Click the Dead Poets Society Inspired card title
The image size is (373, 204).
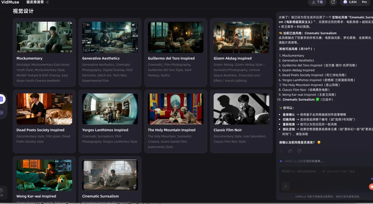pyautogui.click(x=40, y=130)
